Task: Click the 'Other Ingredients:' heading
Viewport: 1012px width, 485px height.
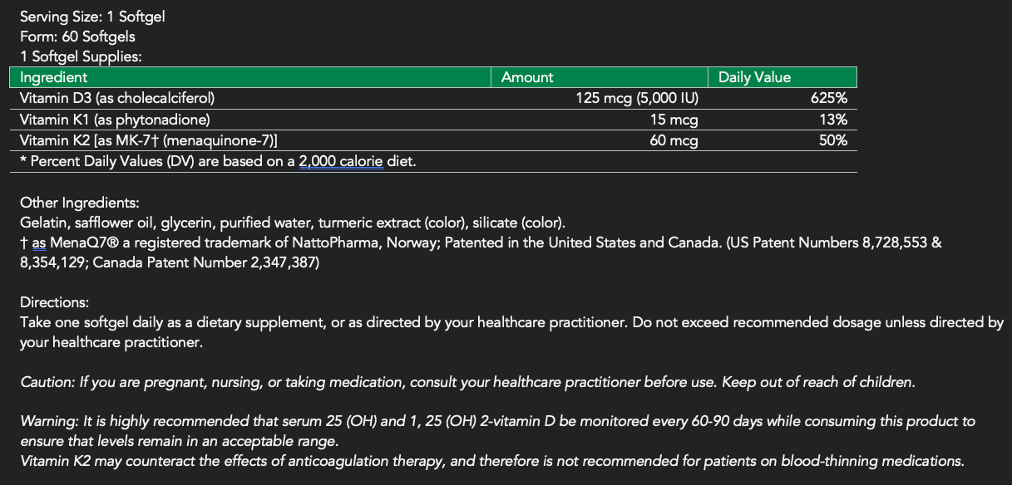Action: point(79,203)
